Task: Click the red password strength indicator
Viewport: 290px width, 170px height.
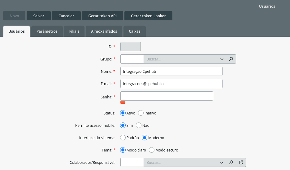Action: (x=123, y=102)
